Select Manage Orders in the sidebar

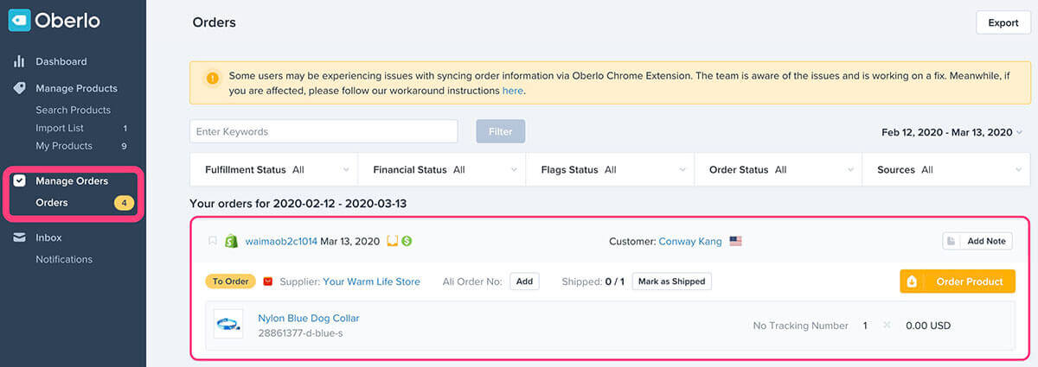point(72,181)
